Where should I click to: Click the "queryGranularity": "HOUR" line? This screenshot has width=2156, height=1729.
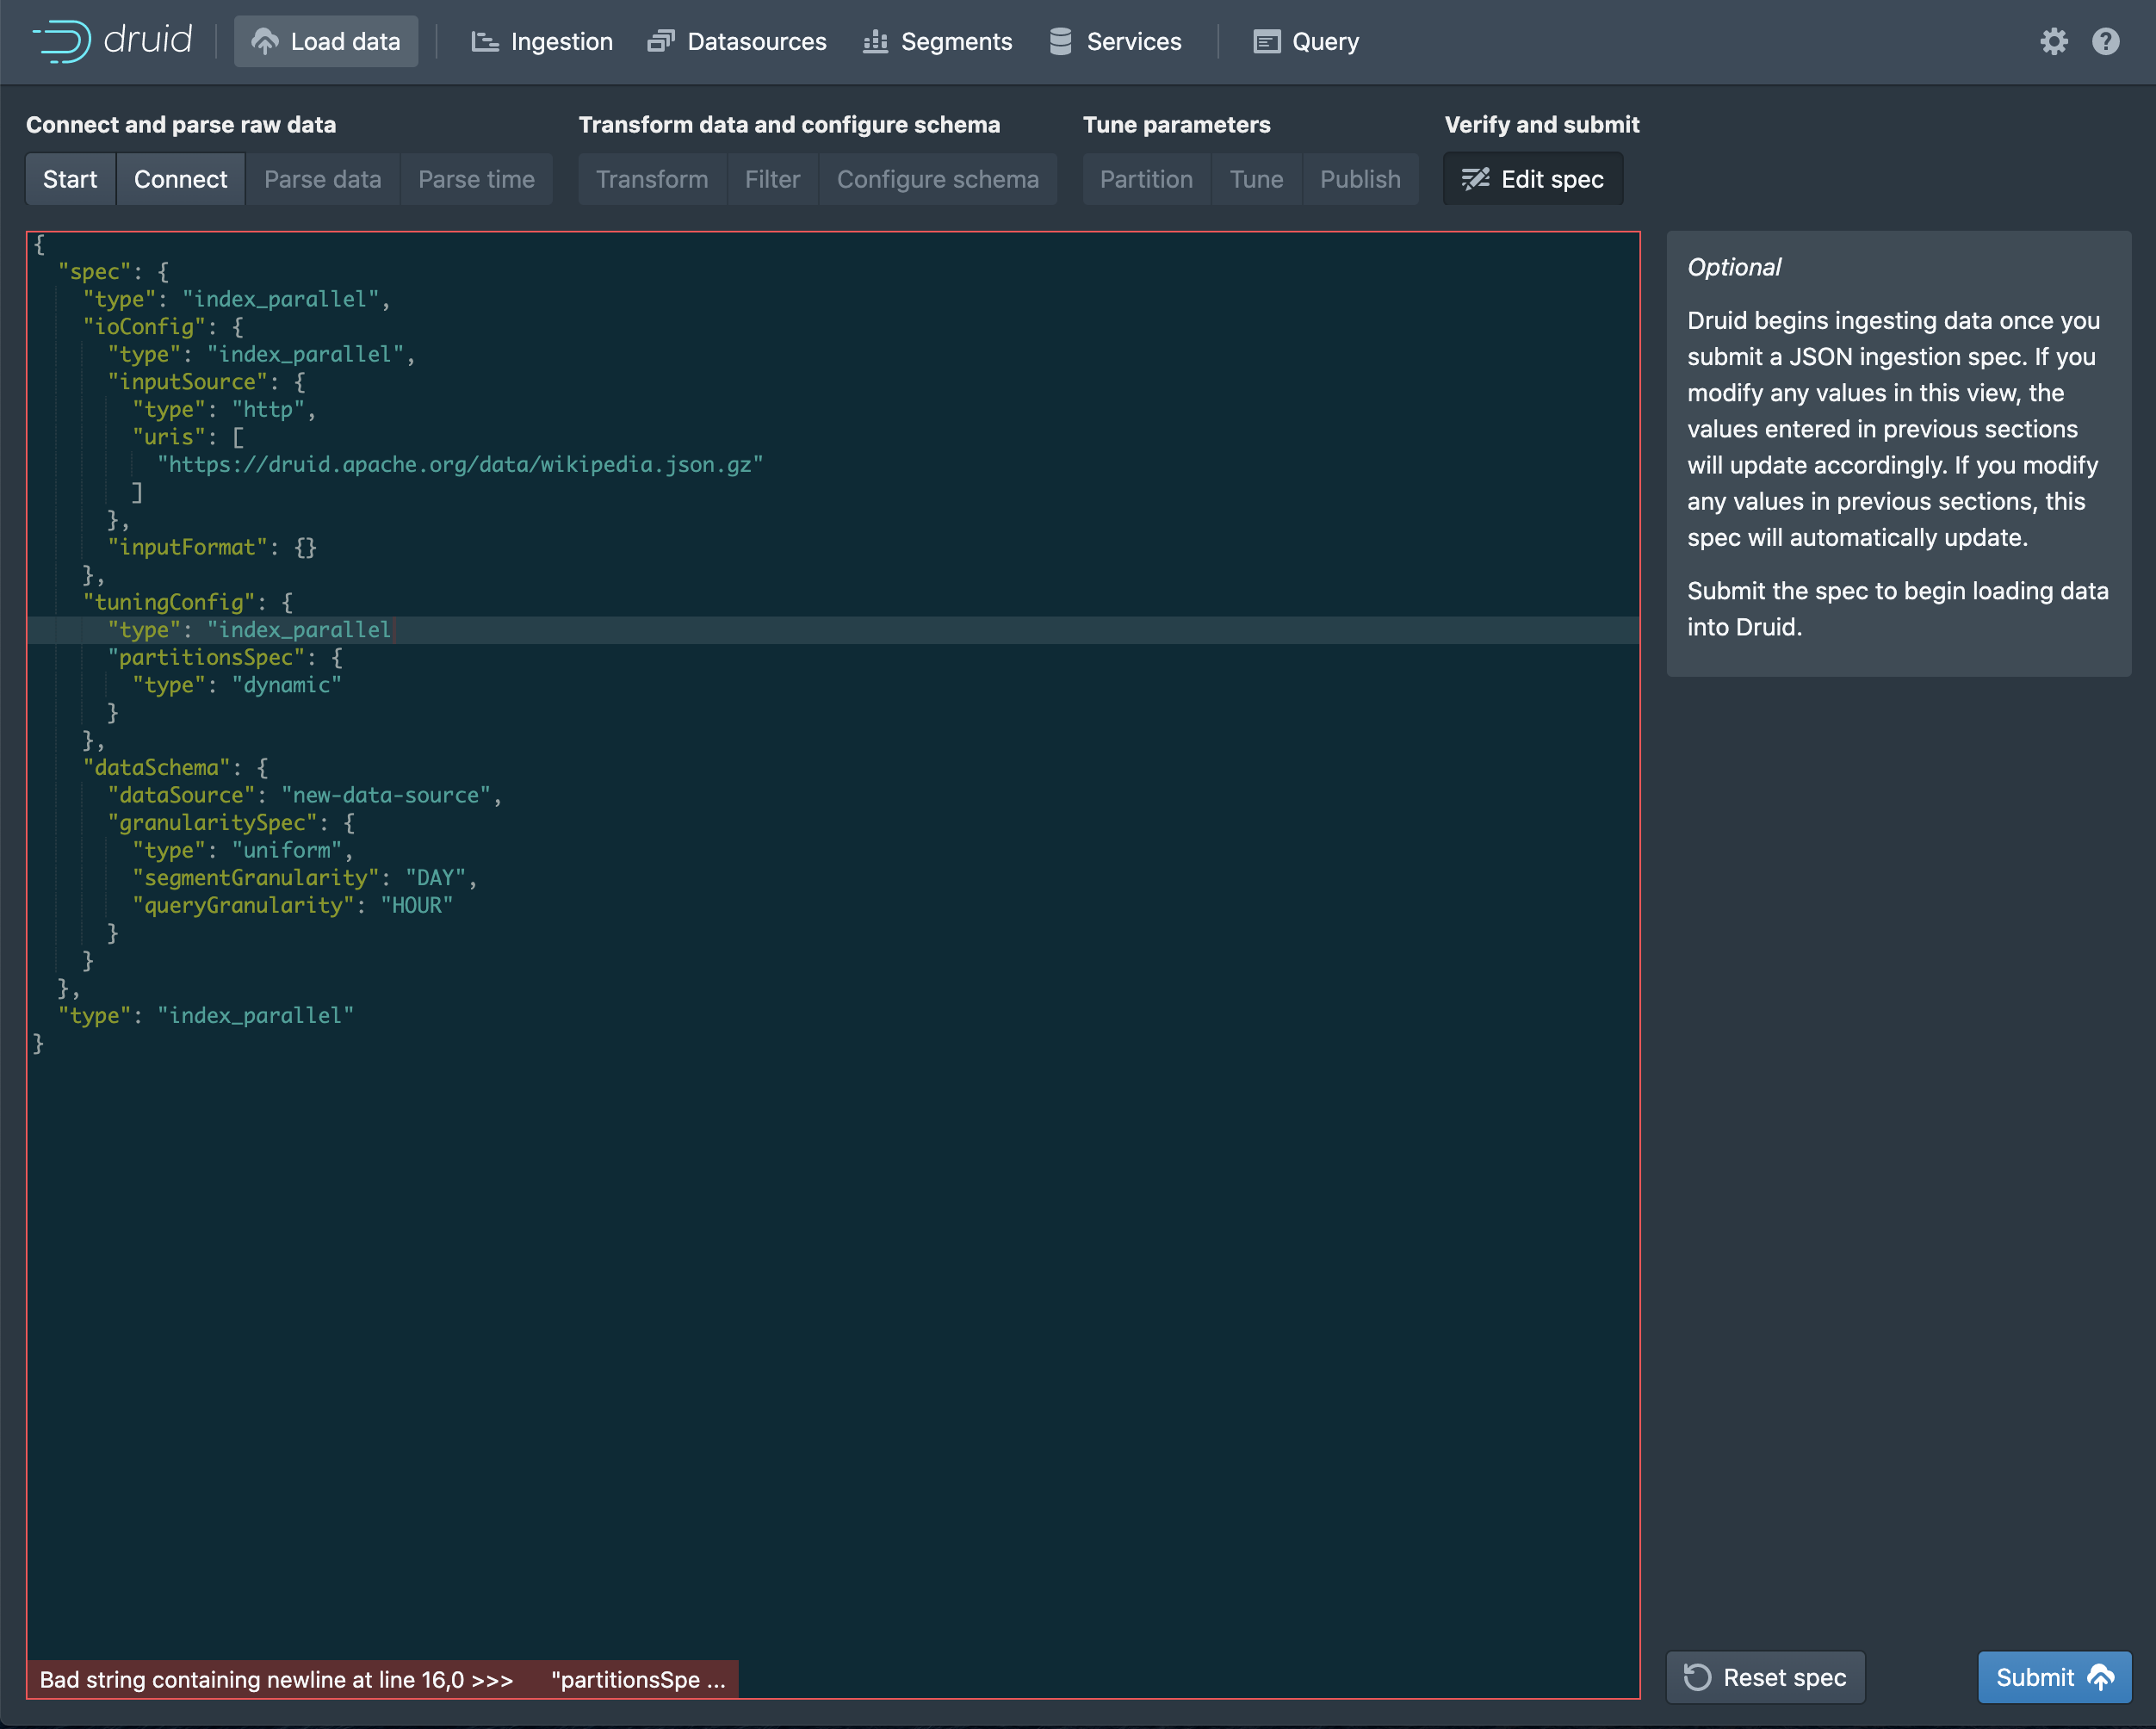pos(293,905)
